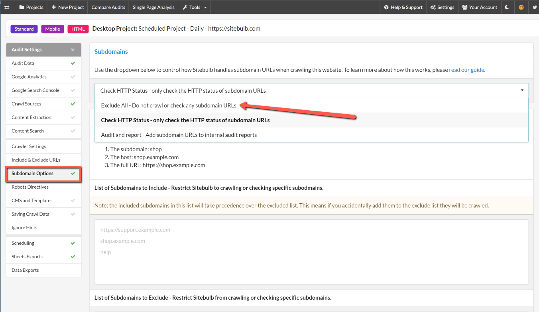This screenshot has width=539, height=312.
Task: Click the HTML badge
Action: pyautogui.click(x=78, y=29)
